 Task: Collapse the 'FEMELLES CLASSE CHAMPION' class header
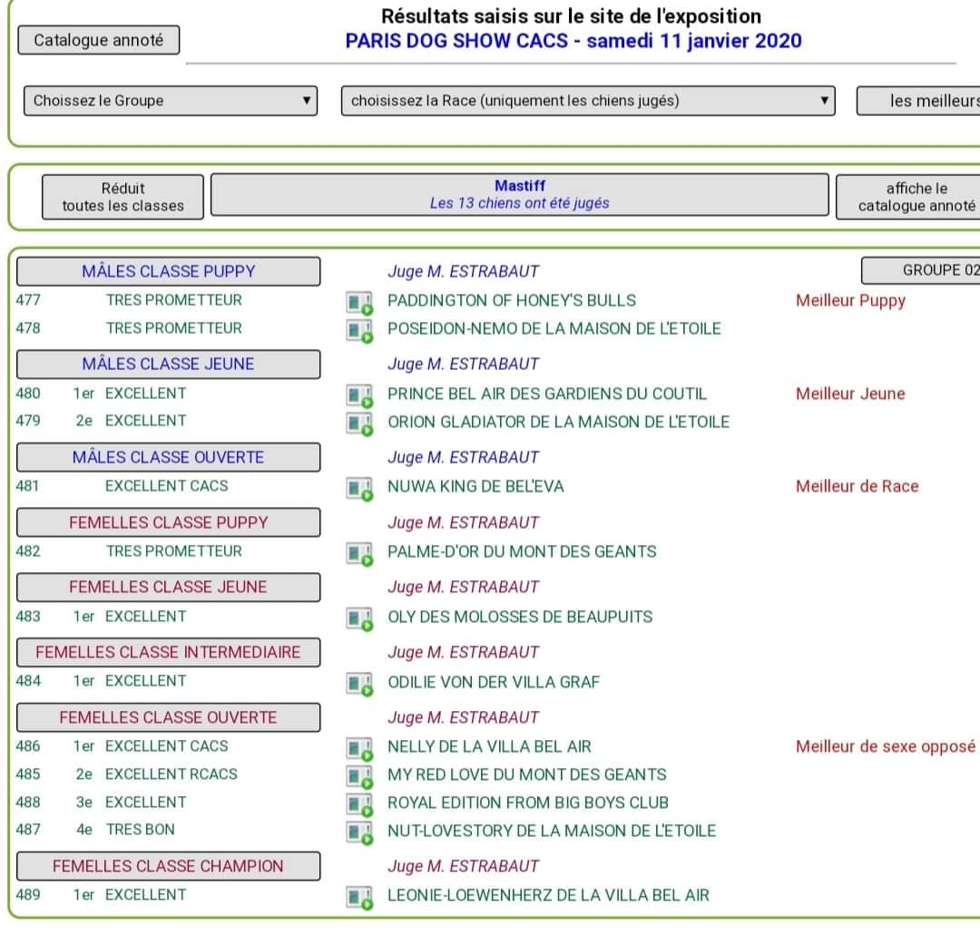point(169,866)
